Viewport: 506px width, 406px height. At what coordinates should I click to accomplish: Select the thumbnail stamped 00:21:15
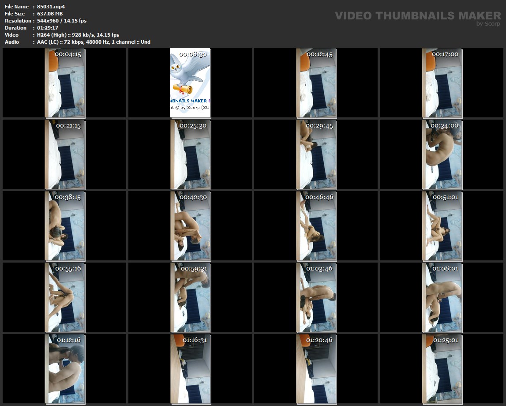pos(65,154)
